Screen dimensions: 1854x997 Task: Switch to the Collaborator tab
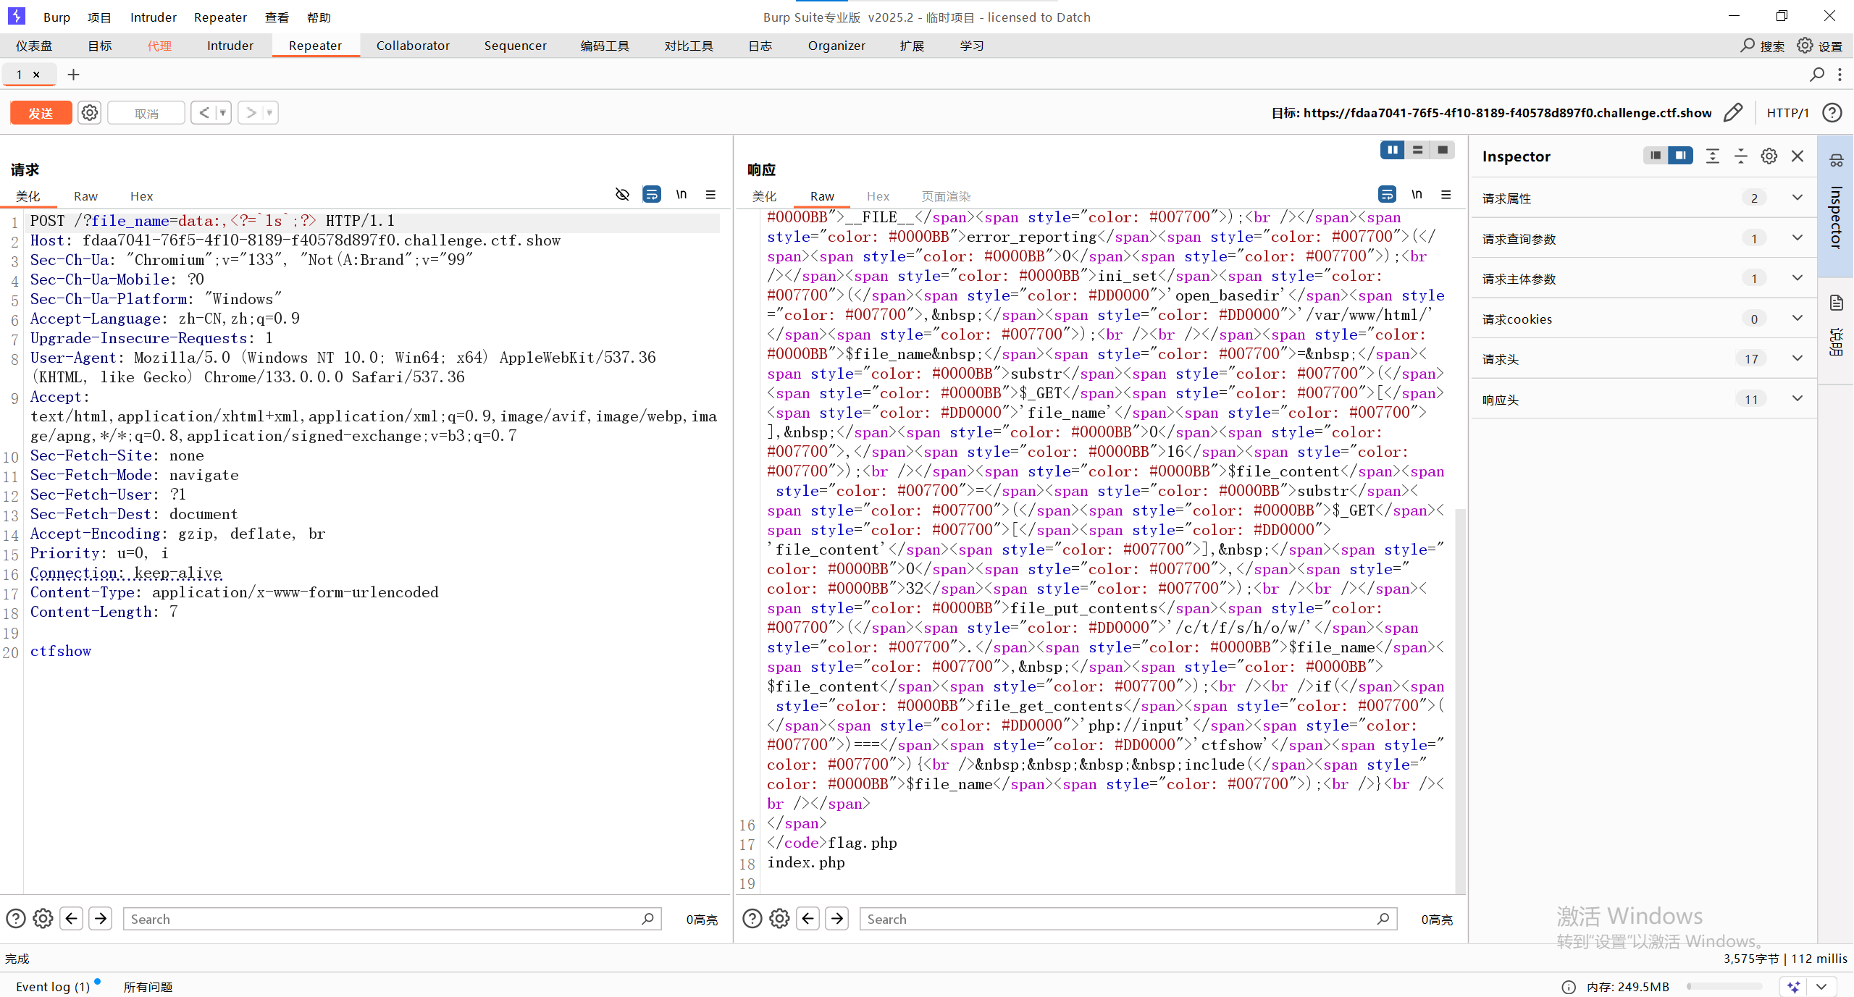tap(413, 46)
